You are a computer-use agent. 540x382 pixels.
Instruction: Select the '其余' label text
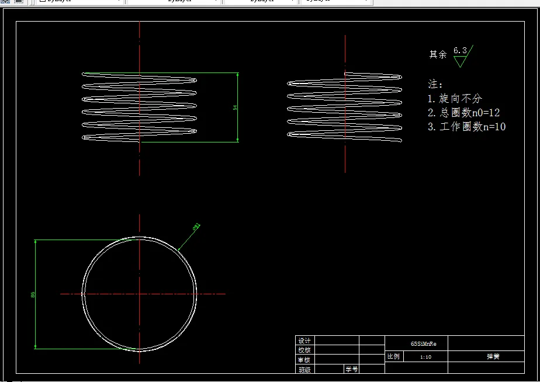438,54
